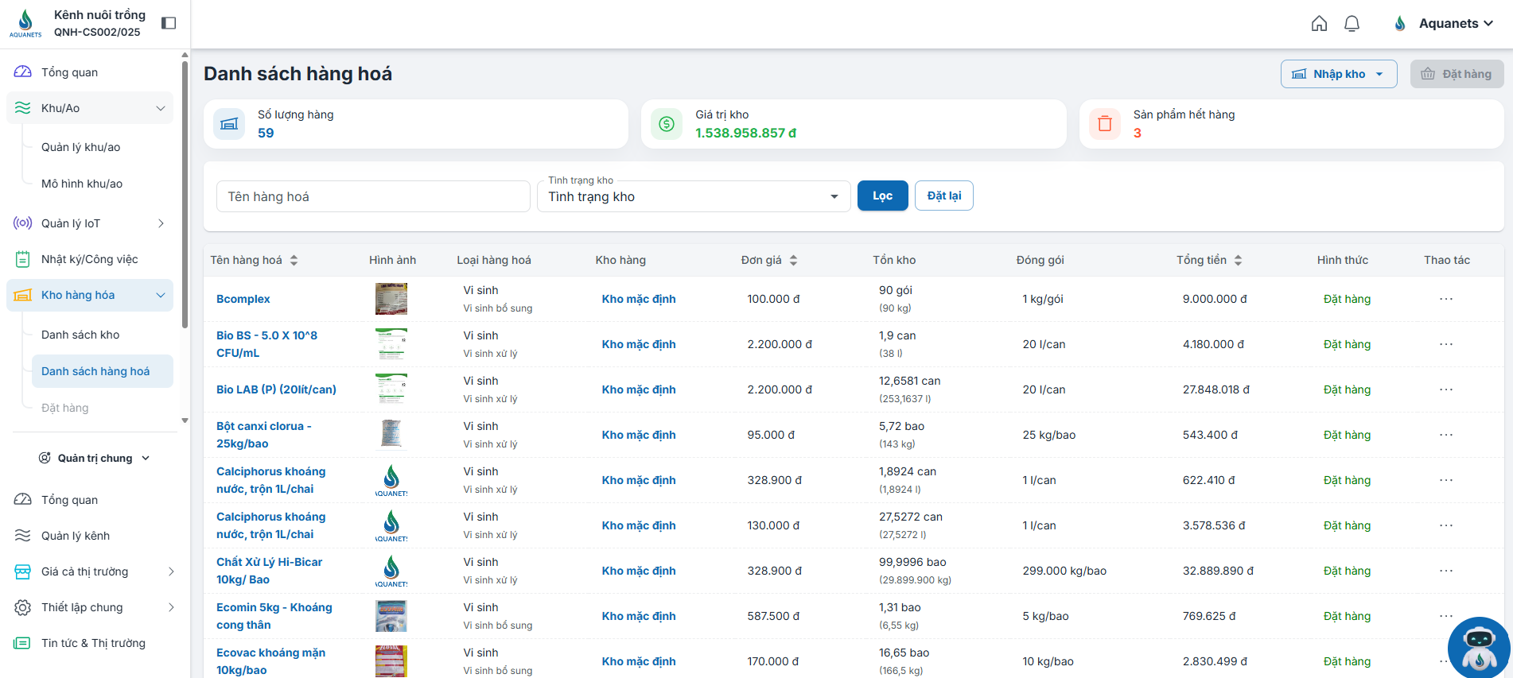Toggle the sidebar collapse icon
The image size is (1513, 678).
pyautogui.click(x=169, y=23)
